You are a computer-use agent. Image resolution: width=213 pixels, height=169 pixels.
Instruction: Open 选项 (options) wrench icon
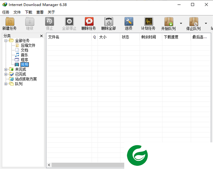tap(129, 21)
